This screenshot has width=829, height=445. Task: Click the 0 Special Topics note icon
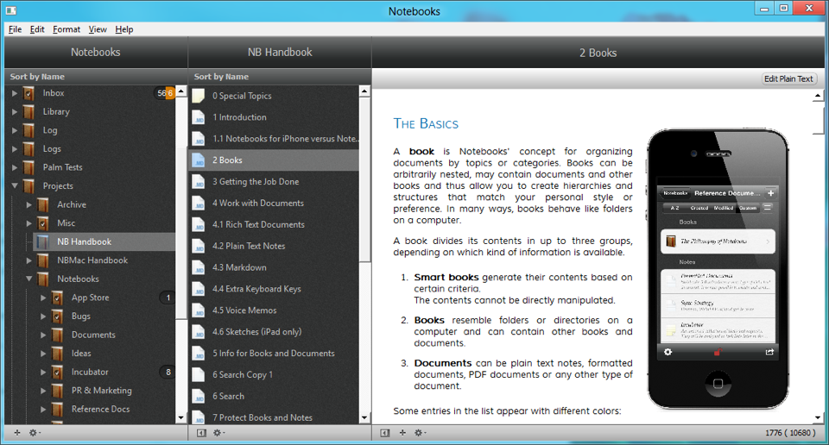click(199, 96)
